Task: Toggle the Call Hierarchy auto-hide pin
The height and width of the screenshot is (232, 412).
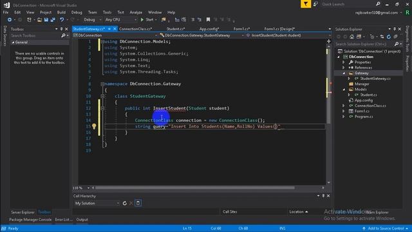Action: (323, 196)
